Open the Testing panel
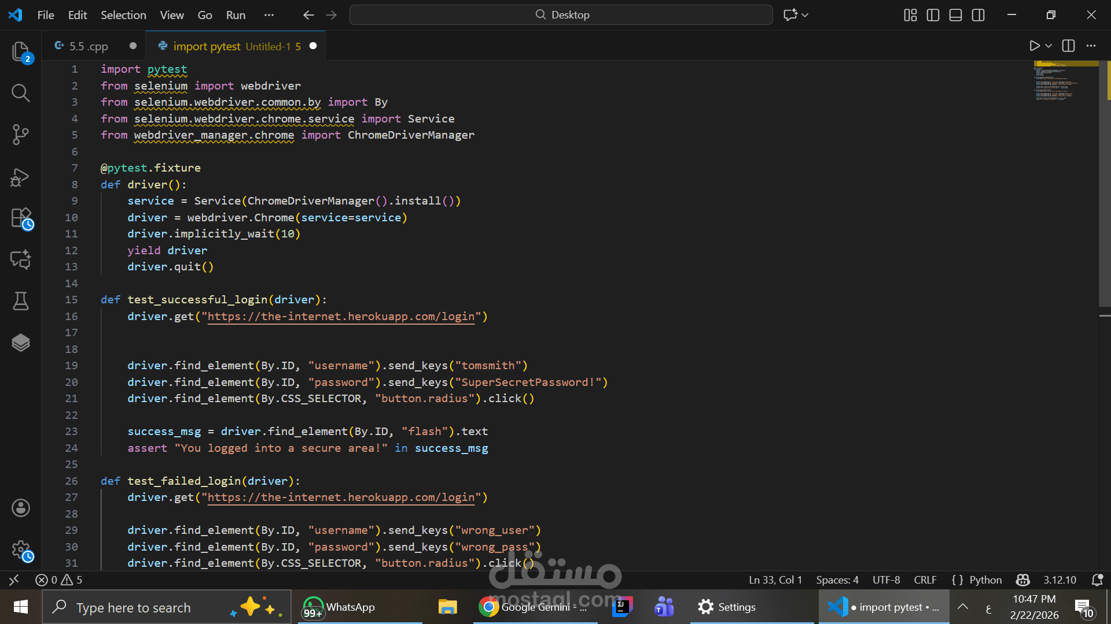The width and height of the screenshot is (1111, 624). click(21, 301)
